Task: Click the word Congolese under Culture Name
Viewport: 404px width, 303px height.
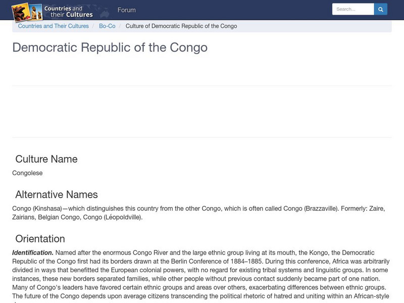Action: 27,173
